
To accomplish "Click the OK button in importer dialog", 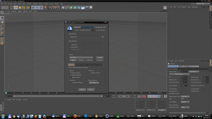I will pyautogui.click(x=91, y=90).
